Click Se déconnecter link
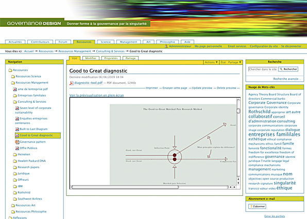 point(291,46)
